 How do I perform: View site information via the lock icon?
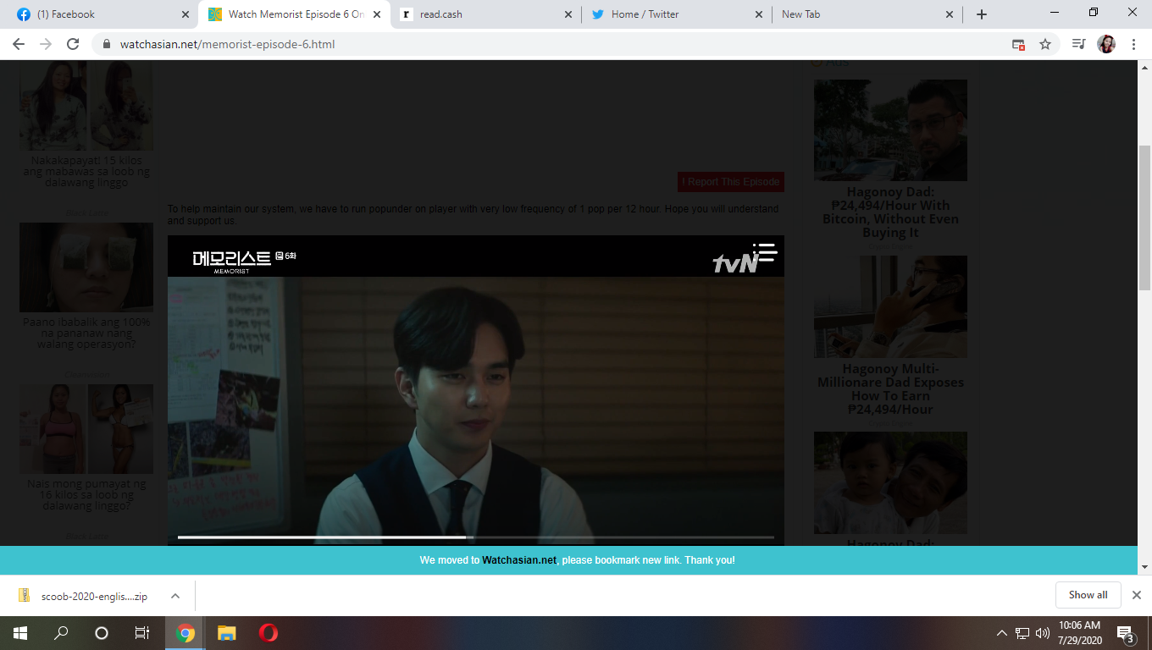pyautogui.click(x=107, y=44)
